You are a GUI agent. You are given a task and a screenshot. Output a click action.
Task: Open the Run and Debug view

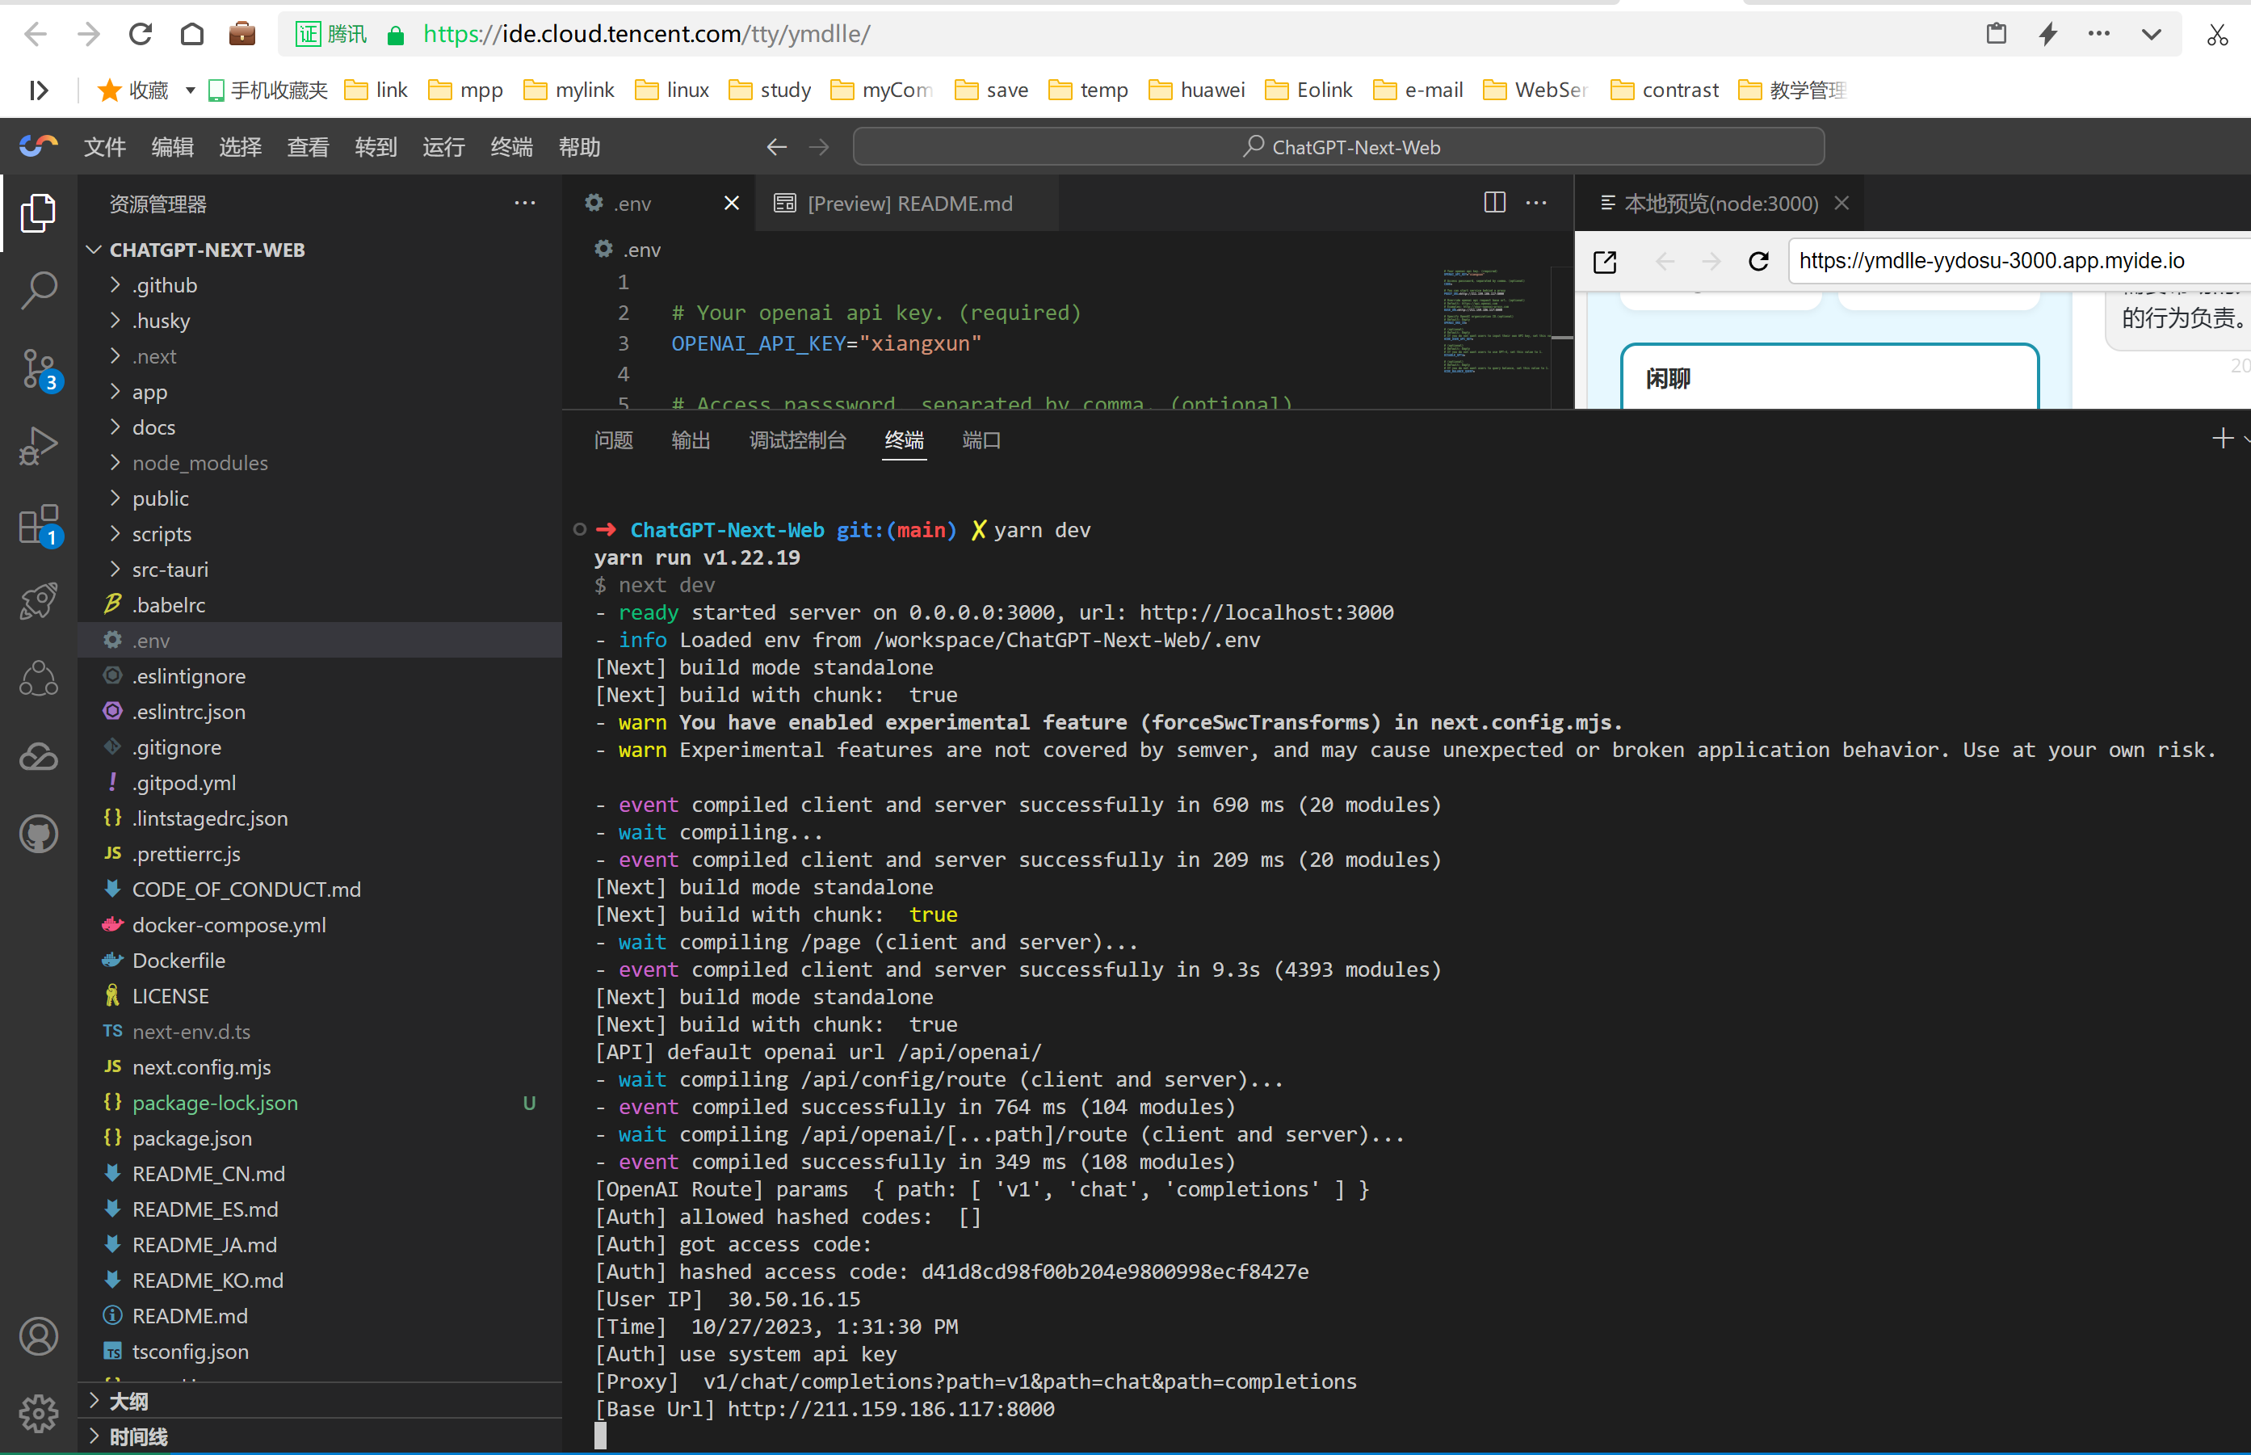pos(39,446)
